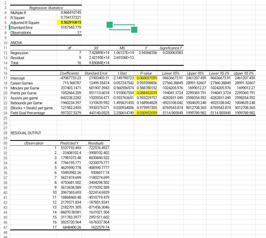Select the Significance F value cell

[170, 53]
